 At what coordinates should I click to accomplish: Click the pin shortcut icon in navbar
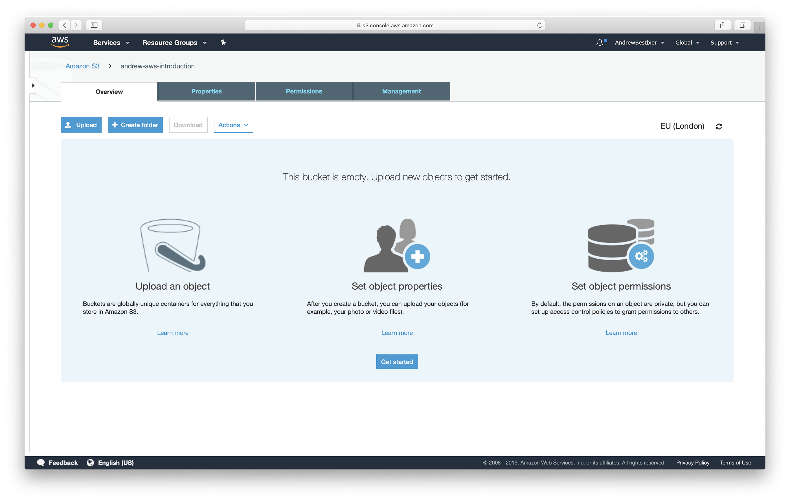(x=223, y=42)
